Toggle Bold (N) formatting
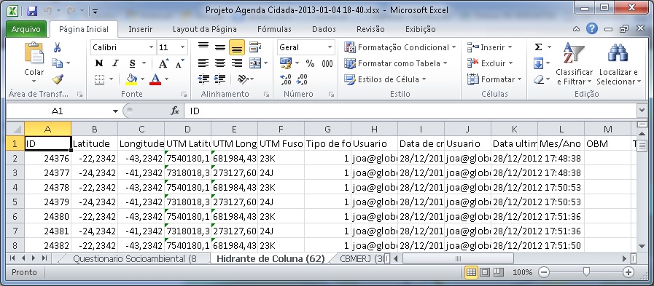The height and width of the screenshot is (286, 654). 99,63
